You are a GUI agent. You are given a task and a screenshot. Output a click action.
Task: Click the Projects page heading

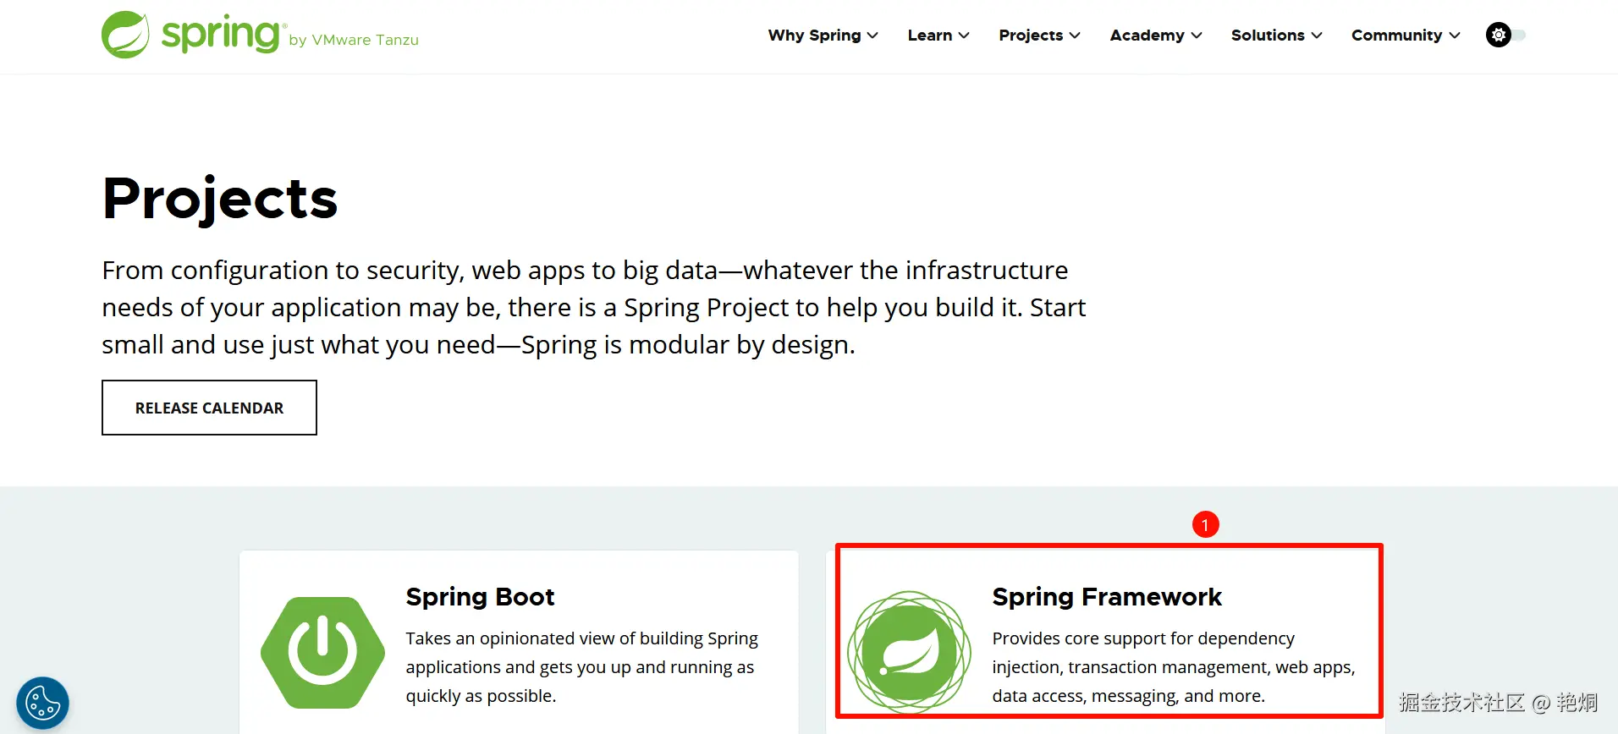point(220,199)
